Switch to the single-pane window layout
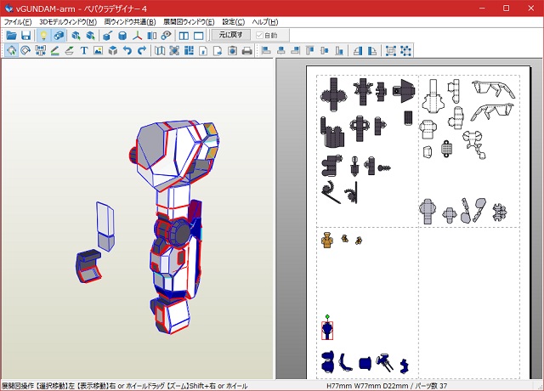 click(x=198, y=36)
